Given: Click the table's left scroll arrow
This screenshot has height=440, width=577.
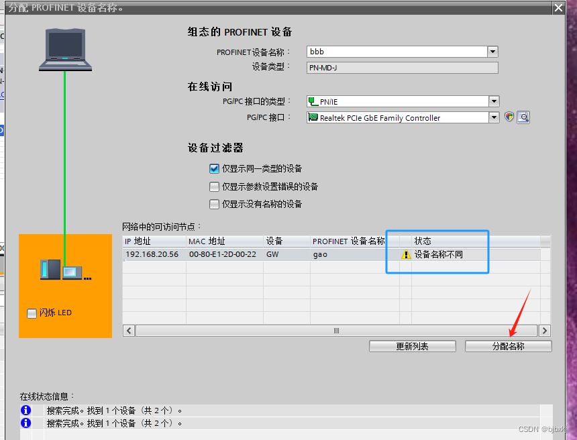Looking at the screenshot, I should (x=129, y=331).
